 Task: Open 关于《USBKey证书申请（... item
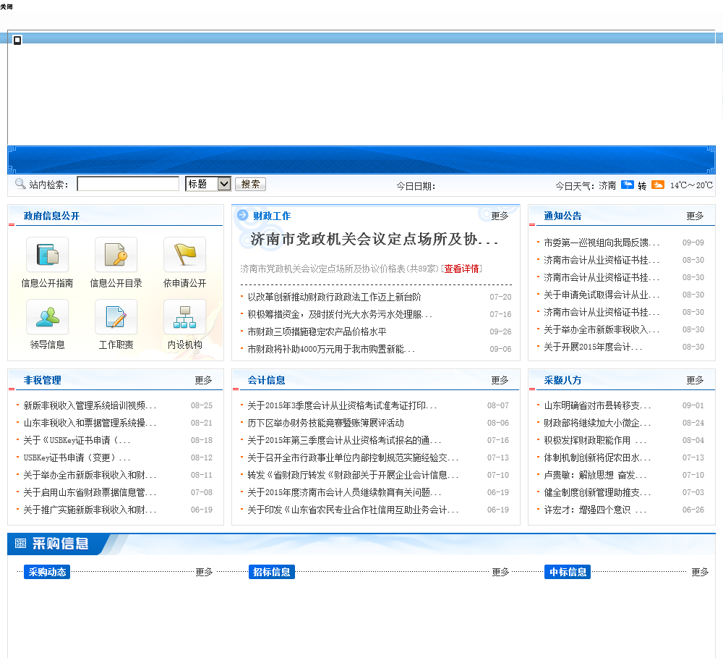tap(77, 440)
